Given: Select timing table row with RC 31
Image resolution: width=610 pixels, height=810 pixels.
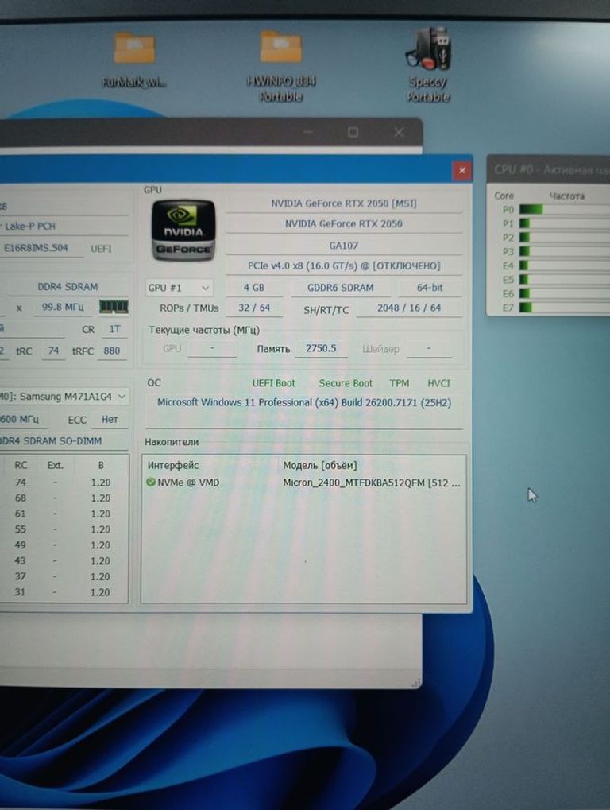Looking at the screenshot, I should (x=63, y=592).
